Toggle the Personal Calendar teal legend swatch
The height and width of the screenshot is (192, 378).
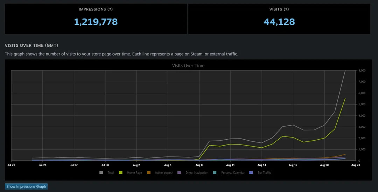coord(215,172)
